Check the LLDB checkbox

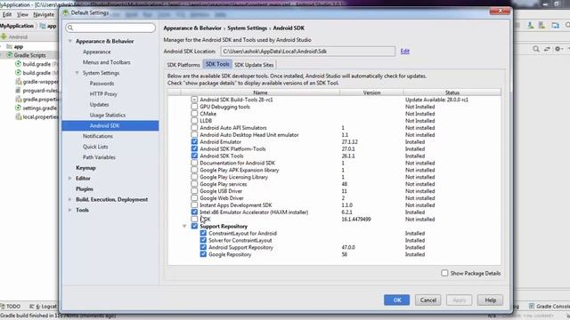click(194, 121)
